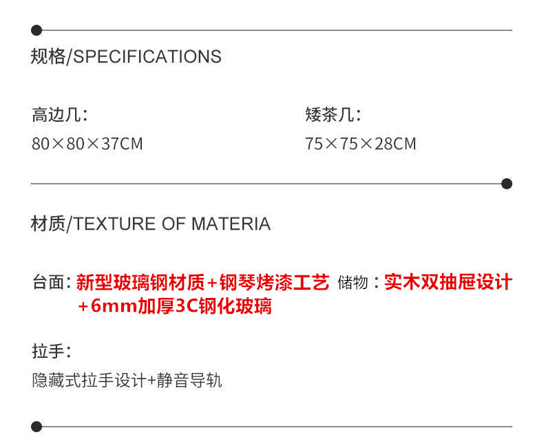Select the 矮茶几 label
This screenshot has width=544, height=448.
point(333,115)
